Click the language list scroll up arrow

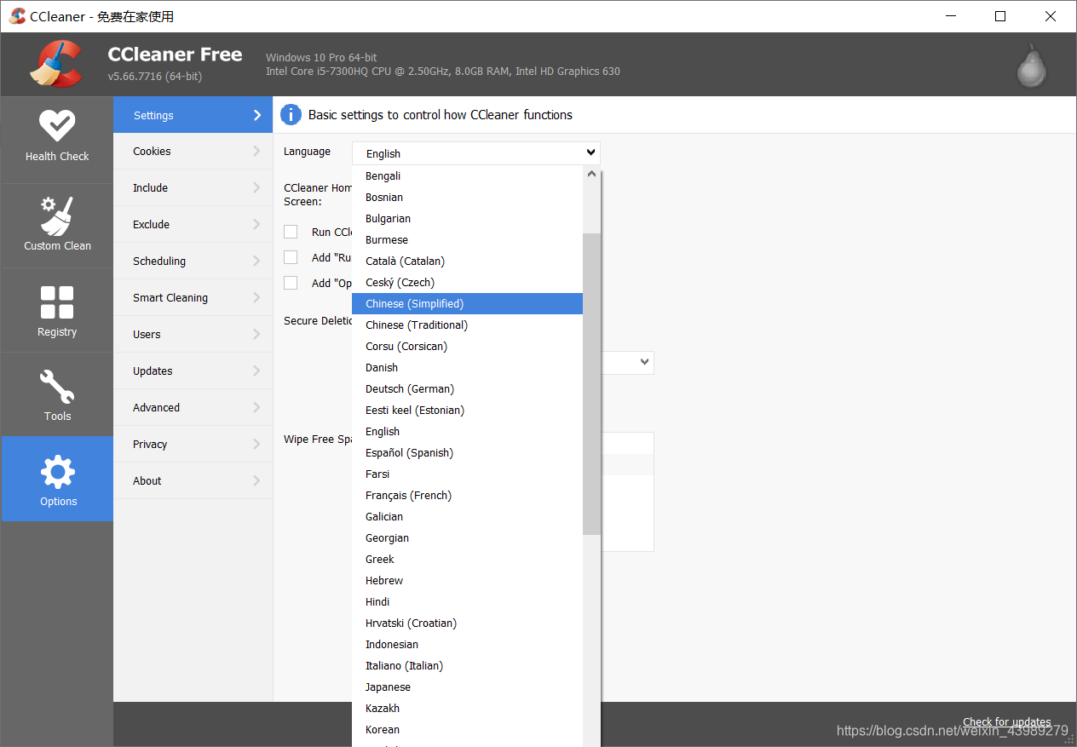pos(591,174)
